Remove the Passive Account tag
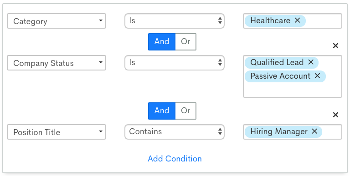Image resolution: width=350 pixels, height=176 pixels. (x=317, y=76)
